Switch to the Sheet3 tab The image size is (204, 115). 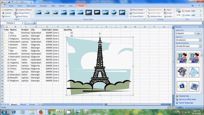click(x=32, y=104)
